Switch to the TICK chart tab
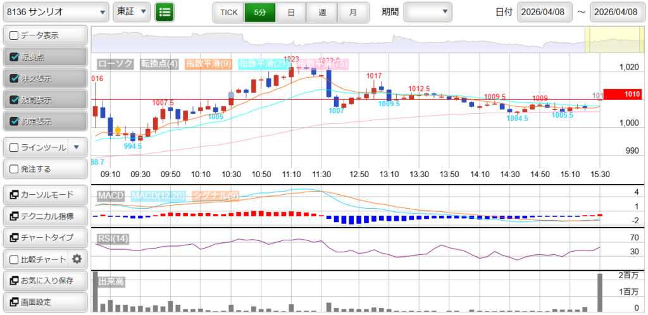 click(228, 12)
